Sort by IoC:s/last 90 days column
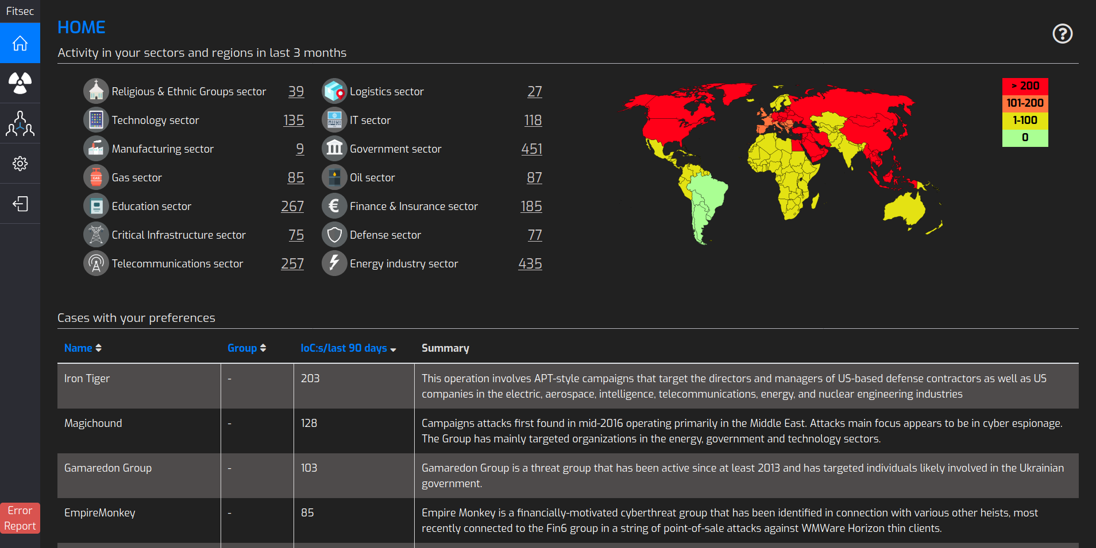The width and height of the screenshot is (1096, 548). [348, 348]
